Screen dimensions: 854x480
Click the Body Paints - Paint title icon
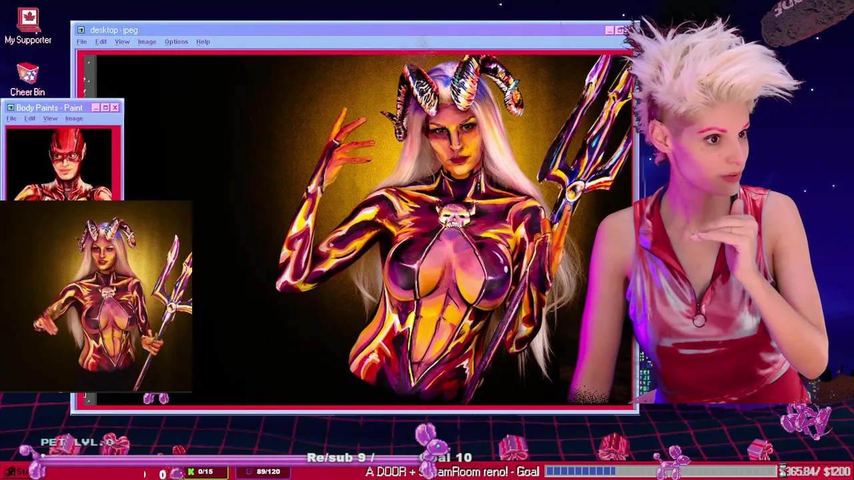tap(10, 107)
